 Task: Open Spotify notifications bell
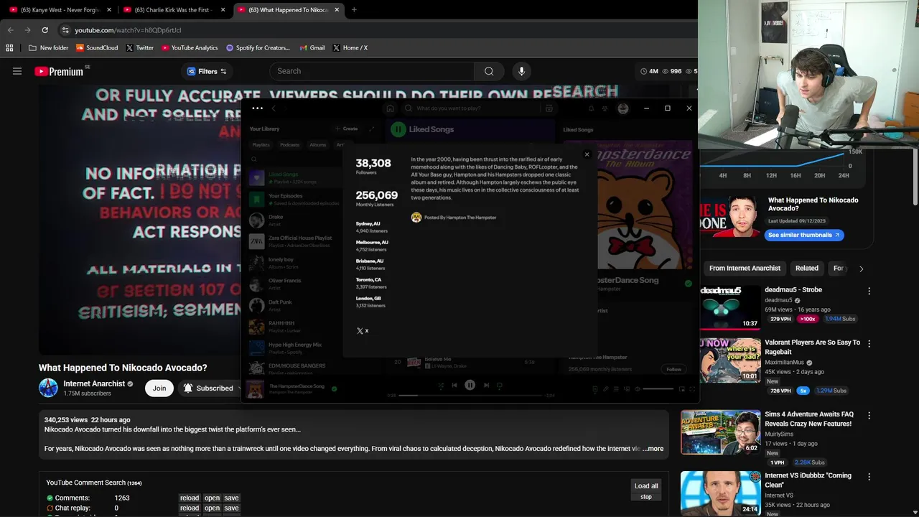click(x=592, y=108)
